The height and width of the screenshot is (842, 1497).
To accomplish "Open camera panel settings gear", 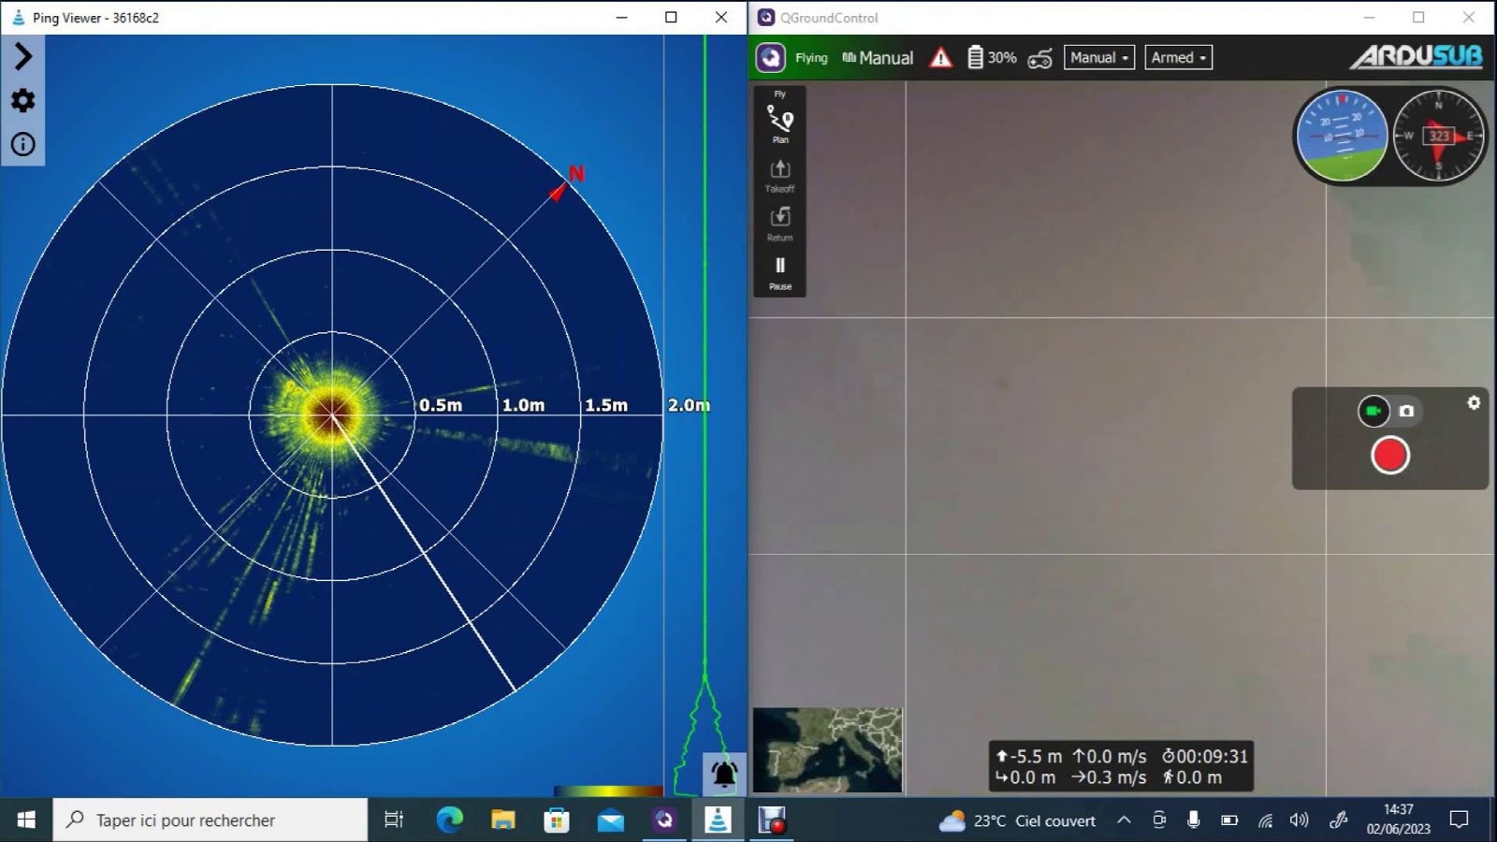I will pos(1474,402).
